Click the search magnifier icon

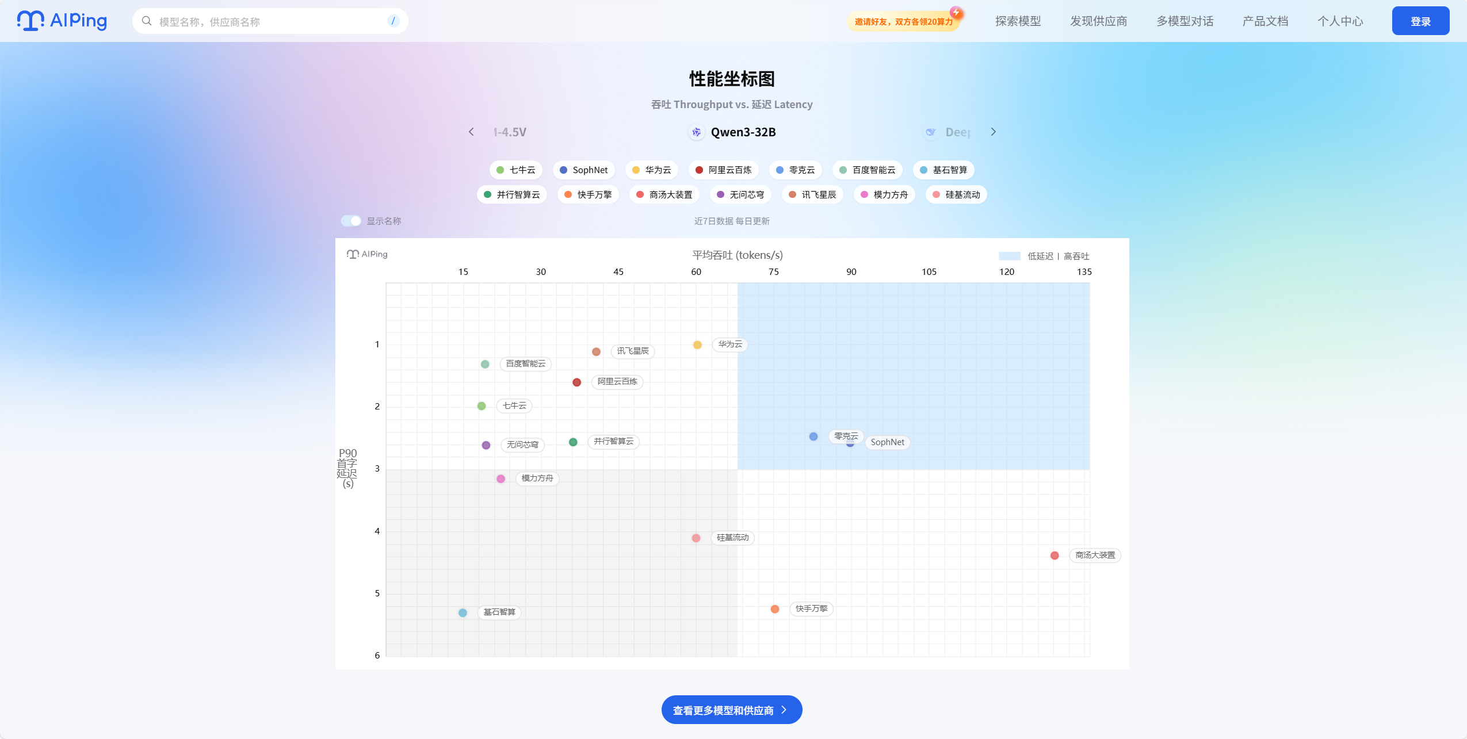pyautogui.click(x=147, y=21)
